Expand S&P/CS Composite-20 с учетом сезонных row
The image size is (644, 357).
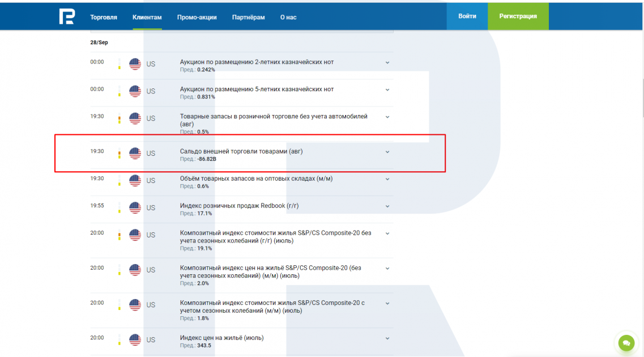(x=387, y=303)
